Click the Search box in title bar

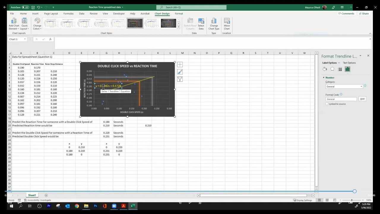point(191,7)
